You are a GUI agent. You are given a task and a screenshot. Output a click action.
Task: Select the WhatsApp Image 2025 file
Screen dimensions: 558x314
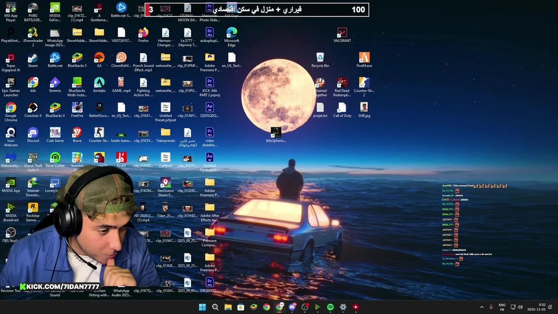pyautogui.click(x=55, y=37)
